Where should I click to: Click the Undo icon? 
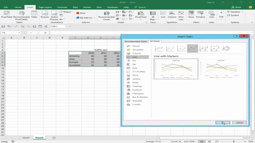[9, 27]
